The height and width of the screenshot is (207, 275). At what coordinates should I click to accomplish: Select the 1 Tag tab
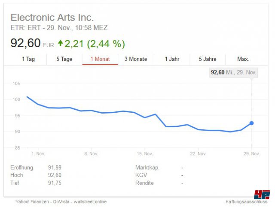tap(28, 59)
